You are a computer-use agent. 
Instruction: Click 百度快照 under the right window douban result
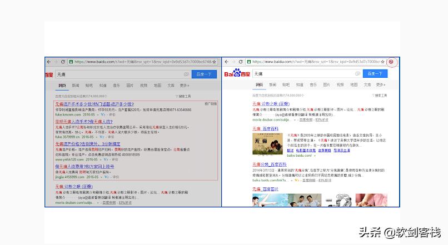pyautogui.click(x=306, y=120)
